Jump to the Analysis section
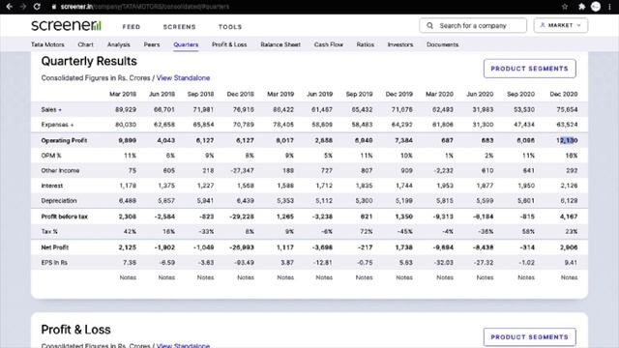Screen dimensions: 619x348 [x=118, y=44]
